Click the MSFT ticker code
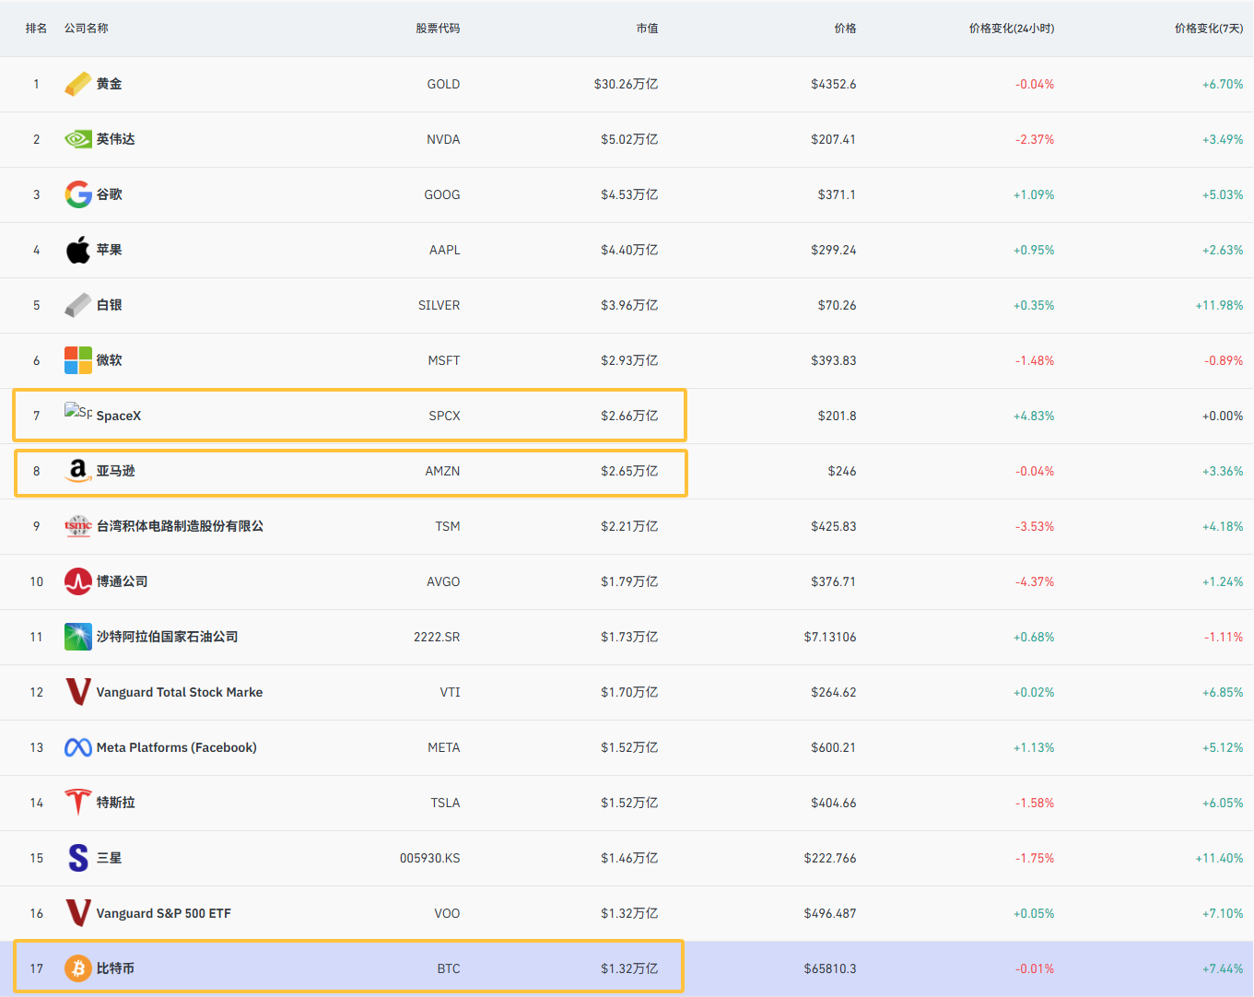1254x997 pixels. [x=444, y=360]
